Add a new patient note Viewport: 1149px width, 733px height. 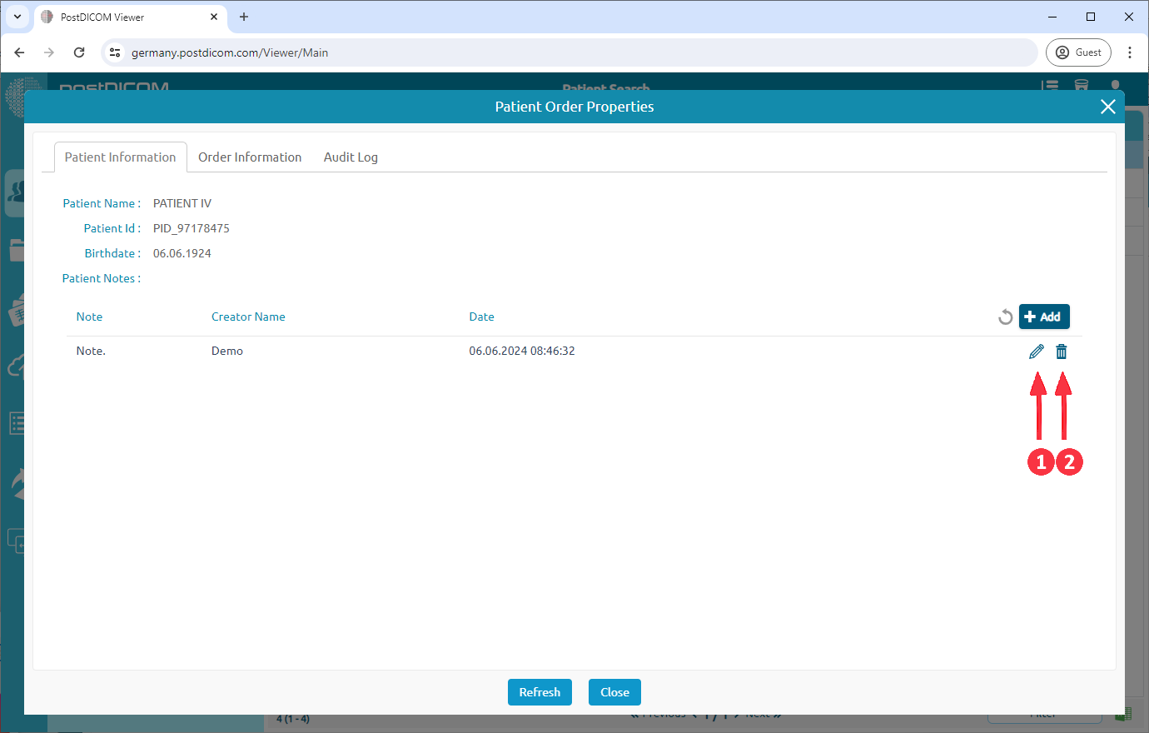1043,317
